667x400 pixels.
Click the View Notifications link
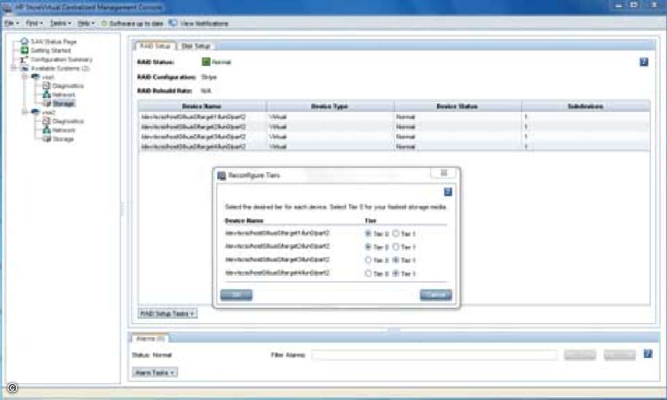(204, 24)
